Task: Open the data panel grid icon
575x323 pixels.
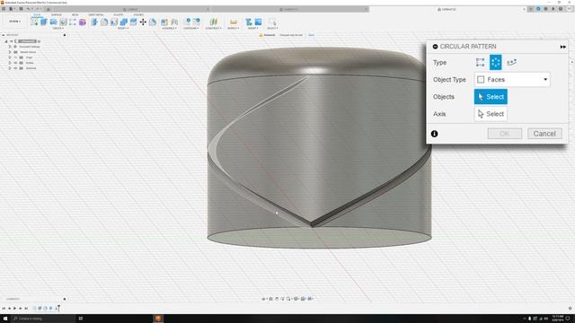Action: [4, 9]
